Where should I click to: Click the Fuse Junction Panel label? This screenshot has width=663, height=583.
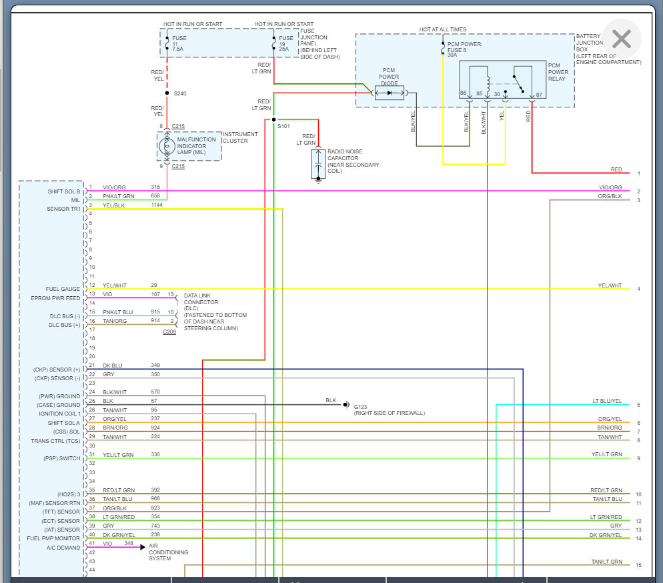[319, 43]
